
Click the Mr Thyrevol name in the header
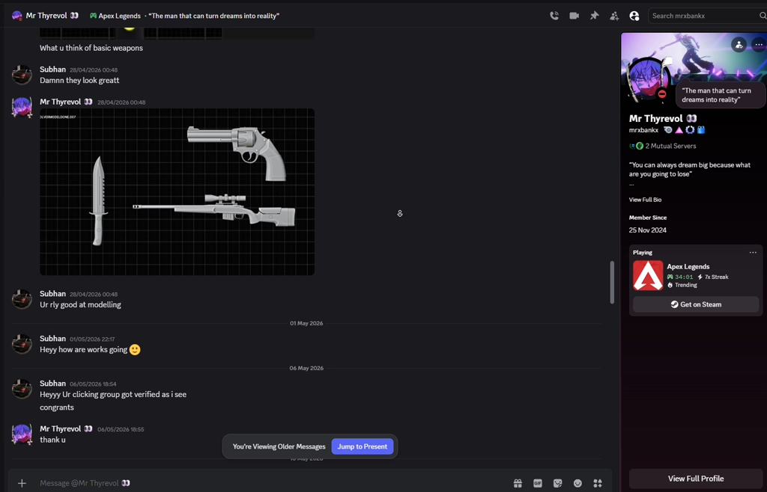click(46, 16)
